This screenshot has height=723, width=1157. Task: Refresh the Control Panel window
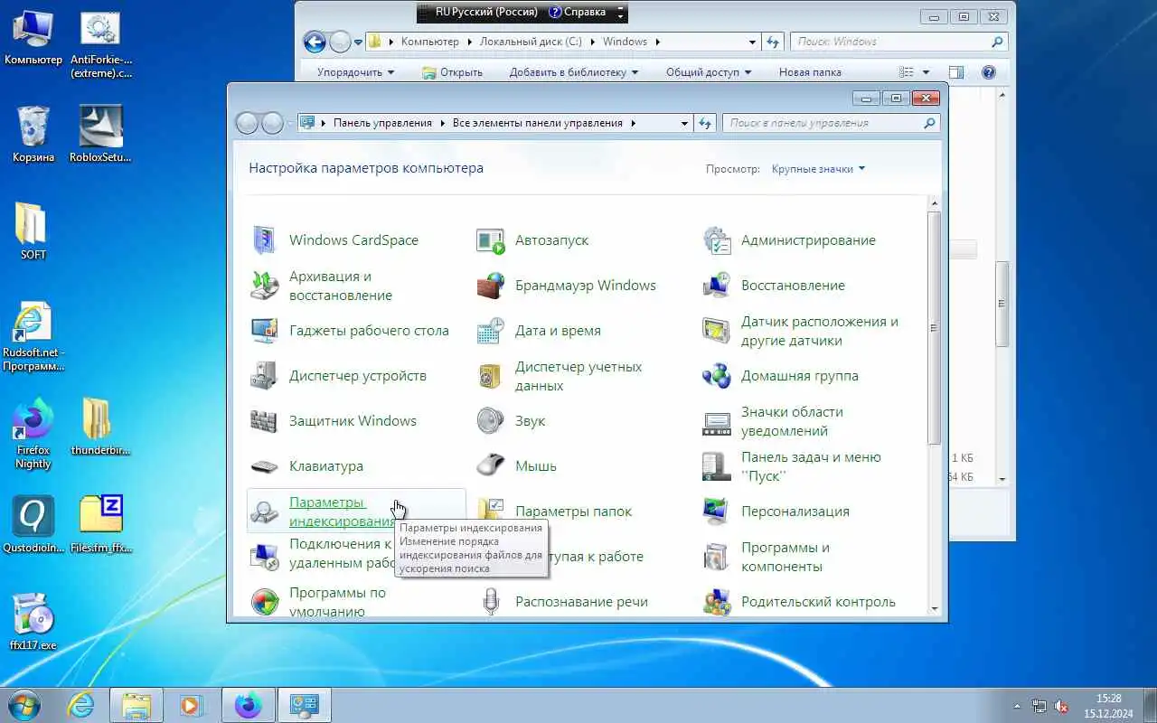click(705, 123)
